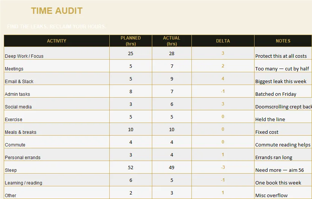Click the ACTUAL (hrs) column header
The height and width of the screenshot is (199, 312).
click(172, 41)
